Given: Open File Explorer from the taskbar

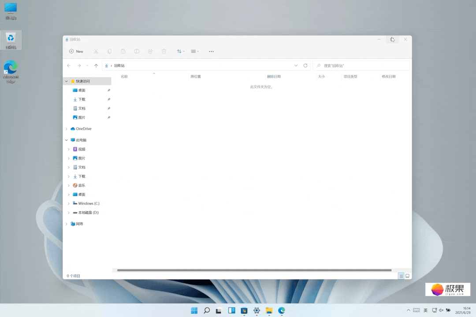Looking at the screenshot, I should tap(269, 311).
